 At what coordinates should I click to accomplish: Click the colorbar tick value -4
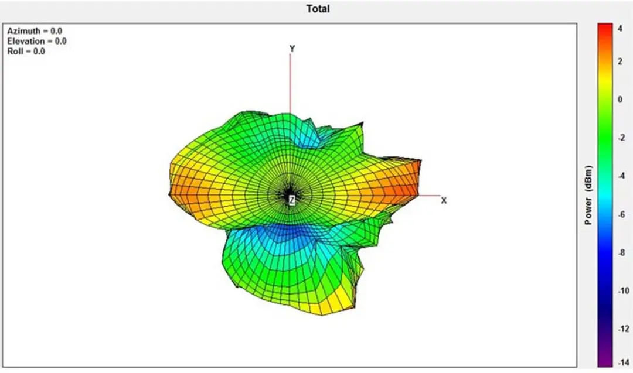(622, 176)
